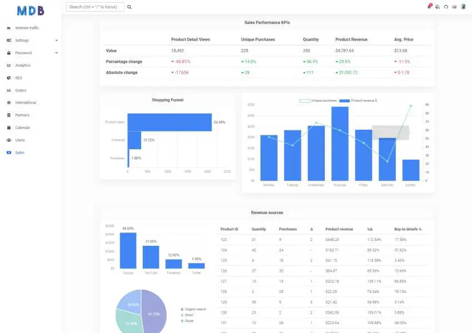
Task: View the Orders page
Action: pos(22,90)
